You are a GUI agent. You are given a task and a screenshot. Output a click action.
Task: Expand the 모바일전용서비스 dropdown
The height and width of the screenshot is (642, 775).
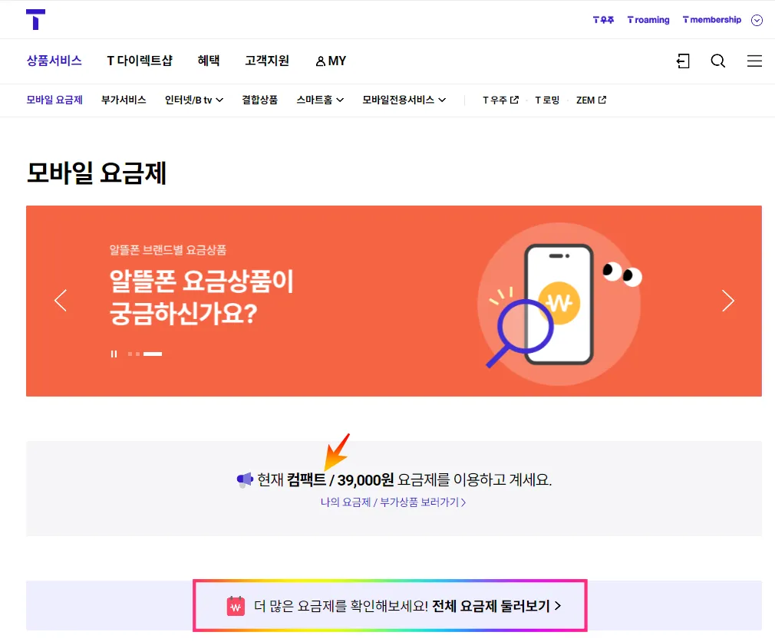point(404,100)
